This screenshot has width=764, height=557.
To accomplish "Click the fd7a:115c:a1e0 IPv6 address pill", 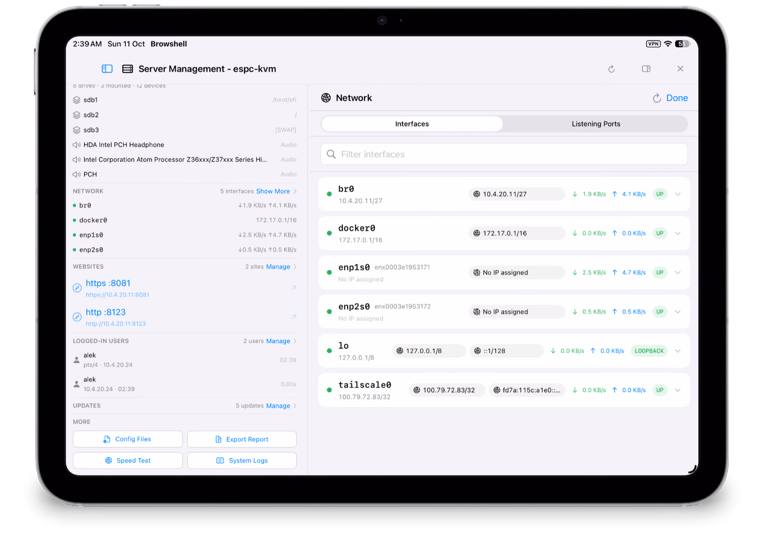I will pos(527,390).
